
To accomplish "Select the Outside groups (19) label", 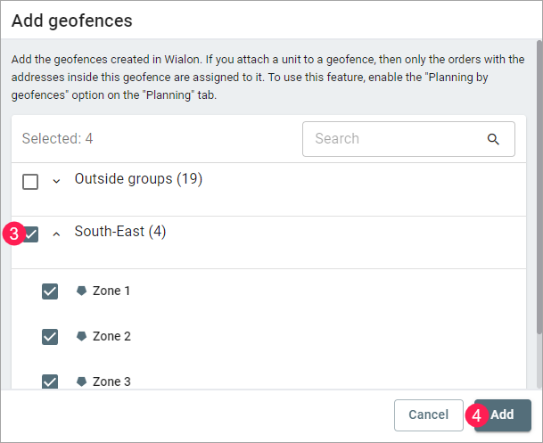I will (138, 179).
